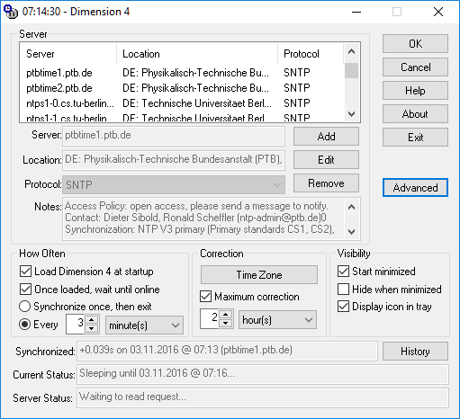Click server list scroll-up arrow
The image size is (460, 419).
pyautogui.click(x=351, y=51)
